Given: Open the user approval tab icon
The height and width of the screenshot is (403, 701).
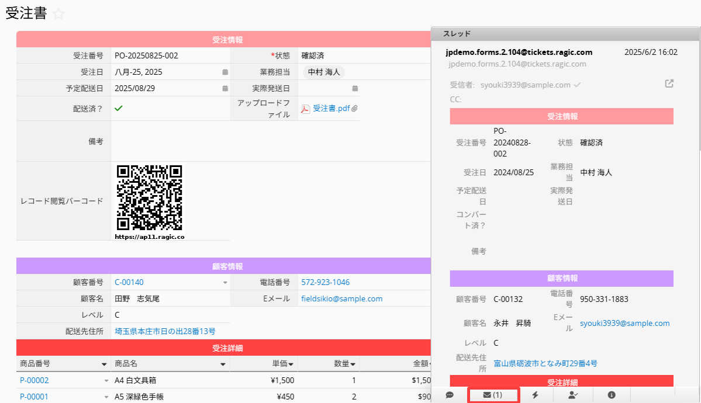Looking at the screenshot, I should 573,395.
